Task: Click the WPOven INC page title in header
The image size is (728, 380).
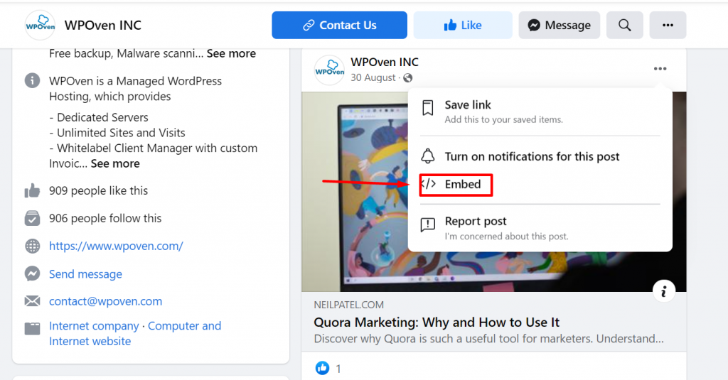Action: click(102, 25)
